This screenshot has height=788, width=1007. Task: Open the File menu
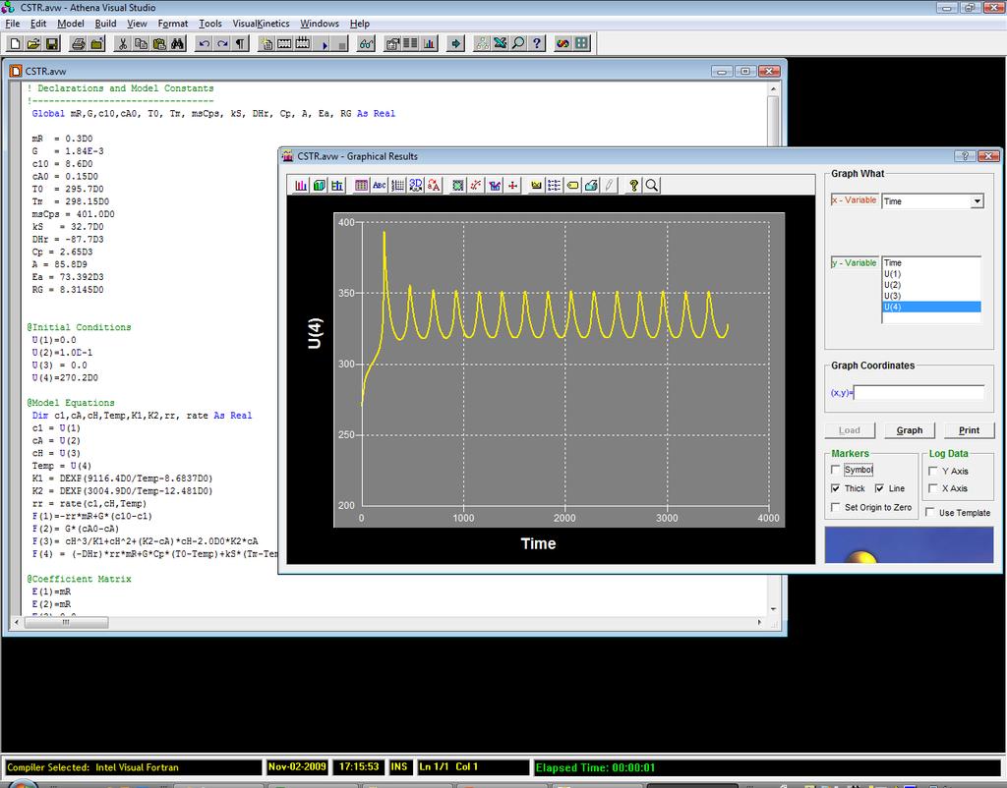click(12, 24)
